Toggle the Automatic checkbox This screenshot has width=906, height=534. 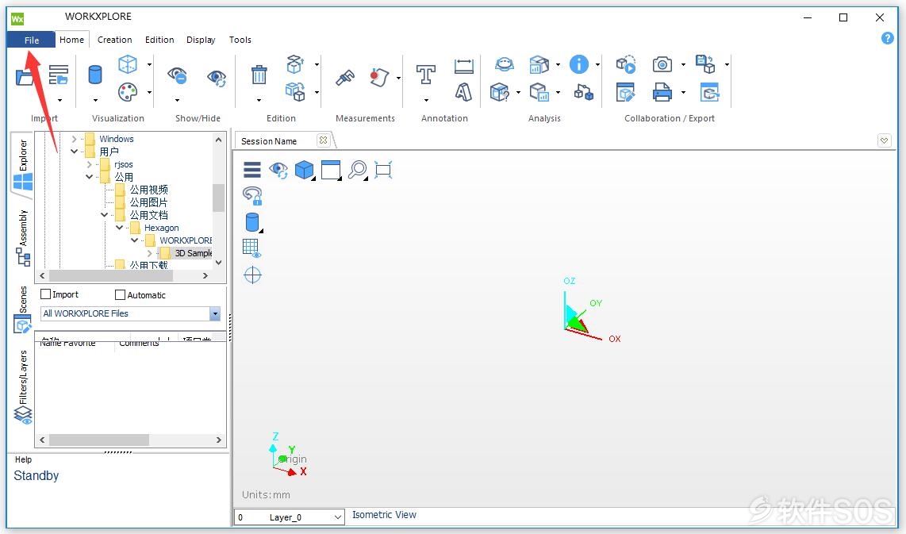120,294
